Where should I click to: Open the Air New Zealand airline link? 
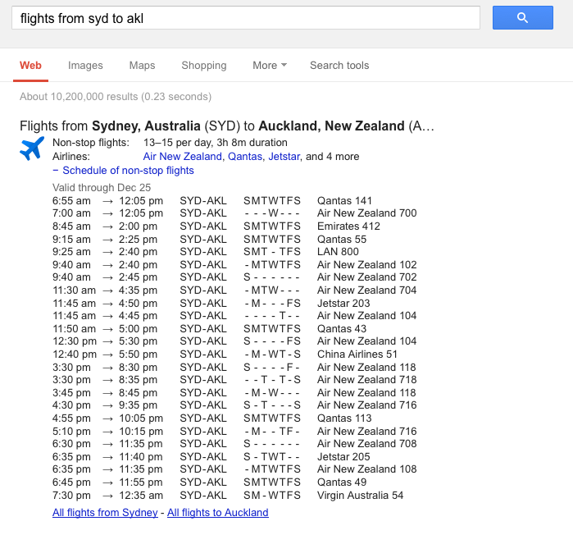(182, 157)
